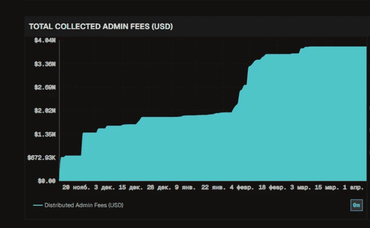Click the 0m button below the chart
Image resolution: width=370 pixels, height=228 pixels.
(x=356, y=205)
